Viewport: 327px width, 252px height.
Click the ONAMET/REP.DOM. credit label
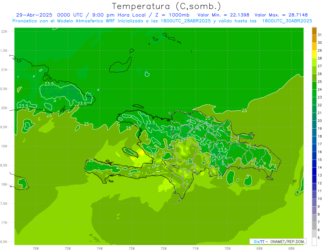click(x=287, y=241)
